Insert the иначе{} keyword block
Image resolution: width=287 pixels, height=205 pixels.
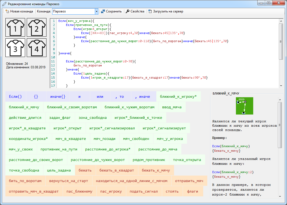click(58, 96)
